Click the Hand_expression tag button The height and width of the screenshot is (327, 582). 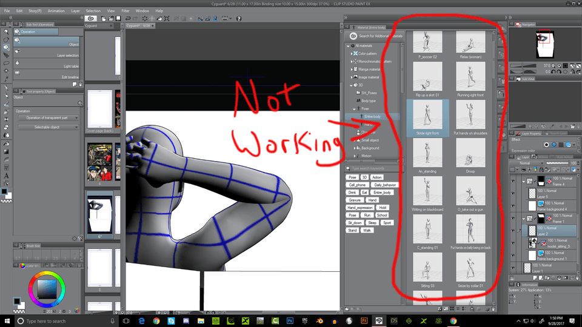click(360, 208)
